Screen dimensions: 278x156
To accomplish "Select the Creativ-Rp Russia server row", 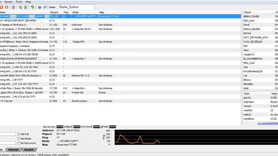I will (x=121, y=92).
